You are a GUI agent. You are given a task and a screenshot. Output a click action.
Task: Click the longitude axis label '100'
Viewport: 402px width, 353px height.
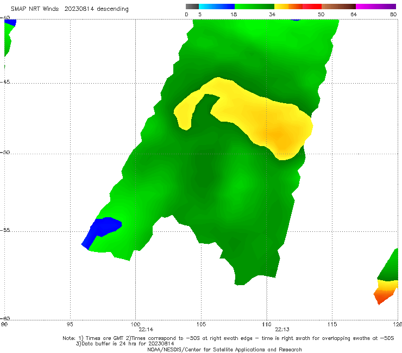135,325
